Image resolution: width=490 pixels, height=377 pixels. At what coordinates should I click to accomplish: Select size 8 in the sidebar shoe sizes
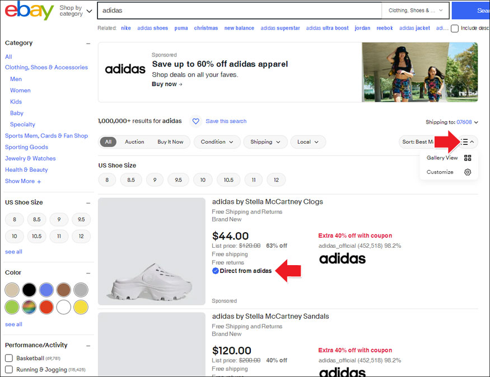click(15, 219)
